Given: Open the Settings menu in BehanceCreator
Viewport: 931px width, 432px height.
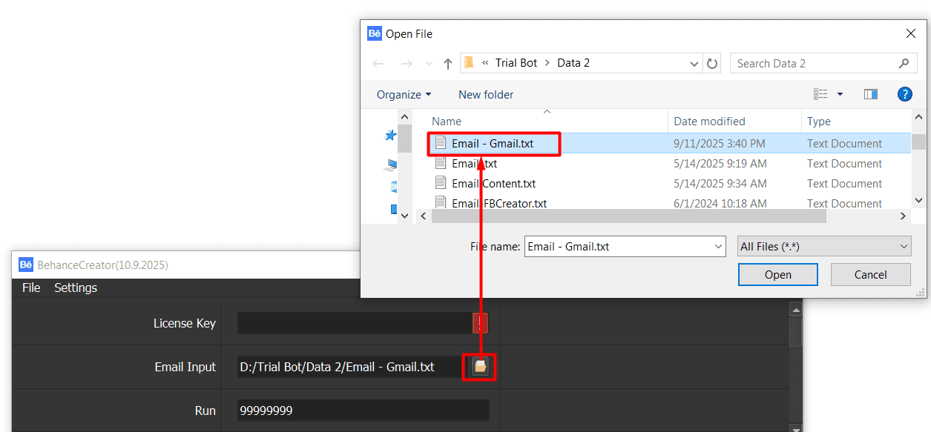Looking at the screenshot, I should coord(76,288).
